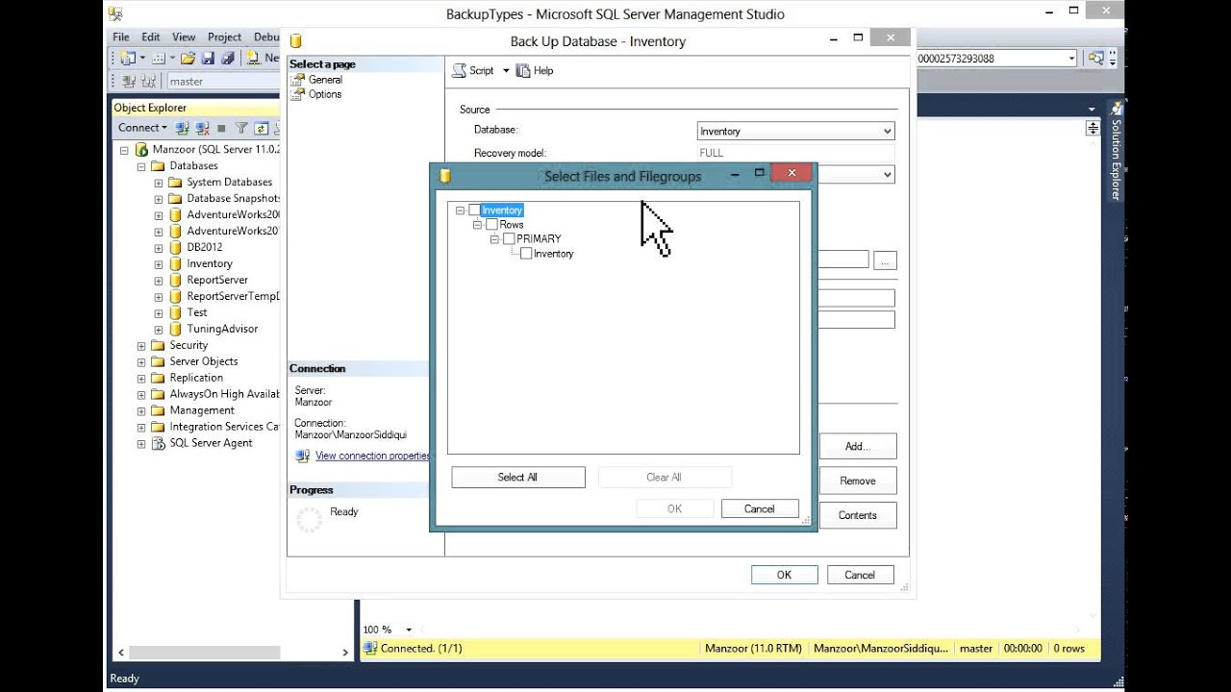
Task: Open View connection properties link
Action: pyautogui.click(x=372, y=456)
